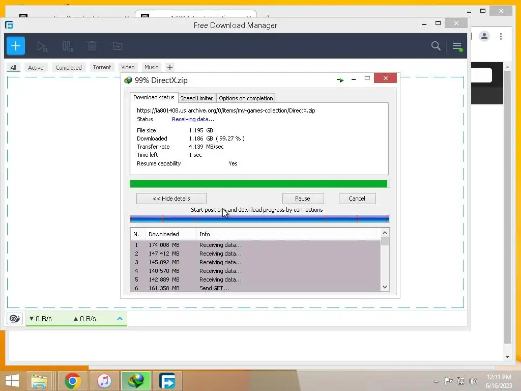The width and height of the screenshot is (521, 391).
Task: Select connection row 1 with 174.008 MB
Action: [255, 245]
